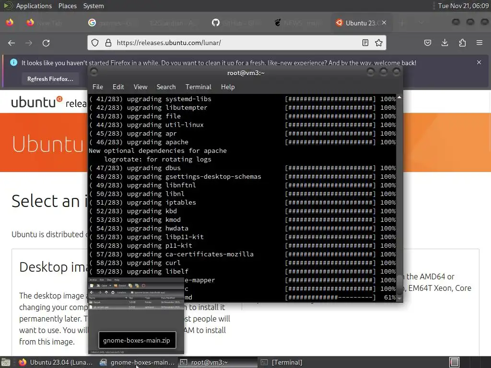Switch to the GNOME NEWS tab

tap(299, 23)
